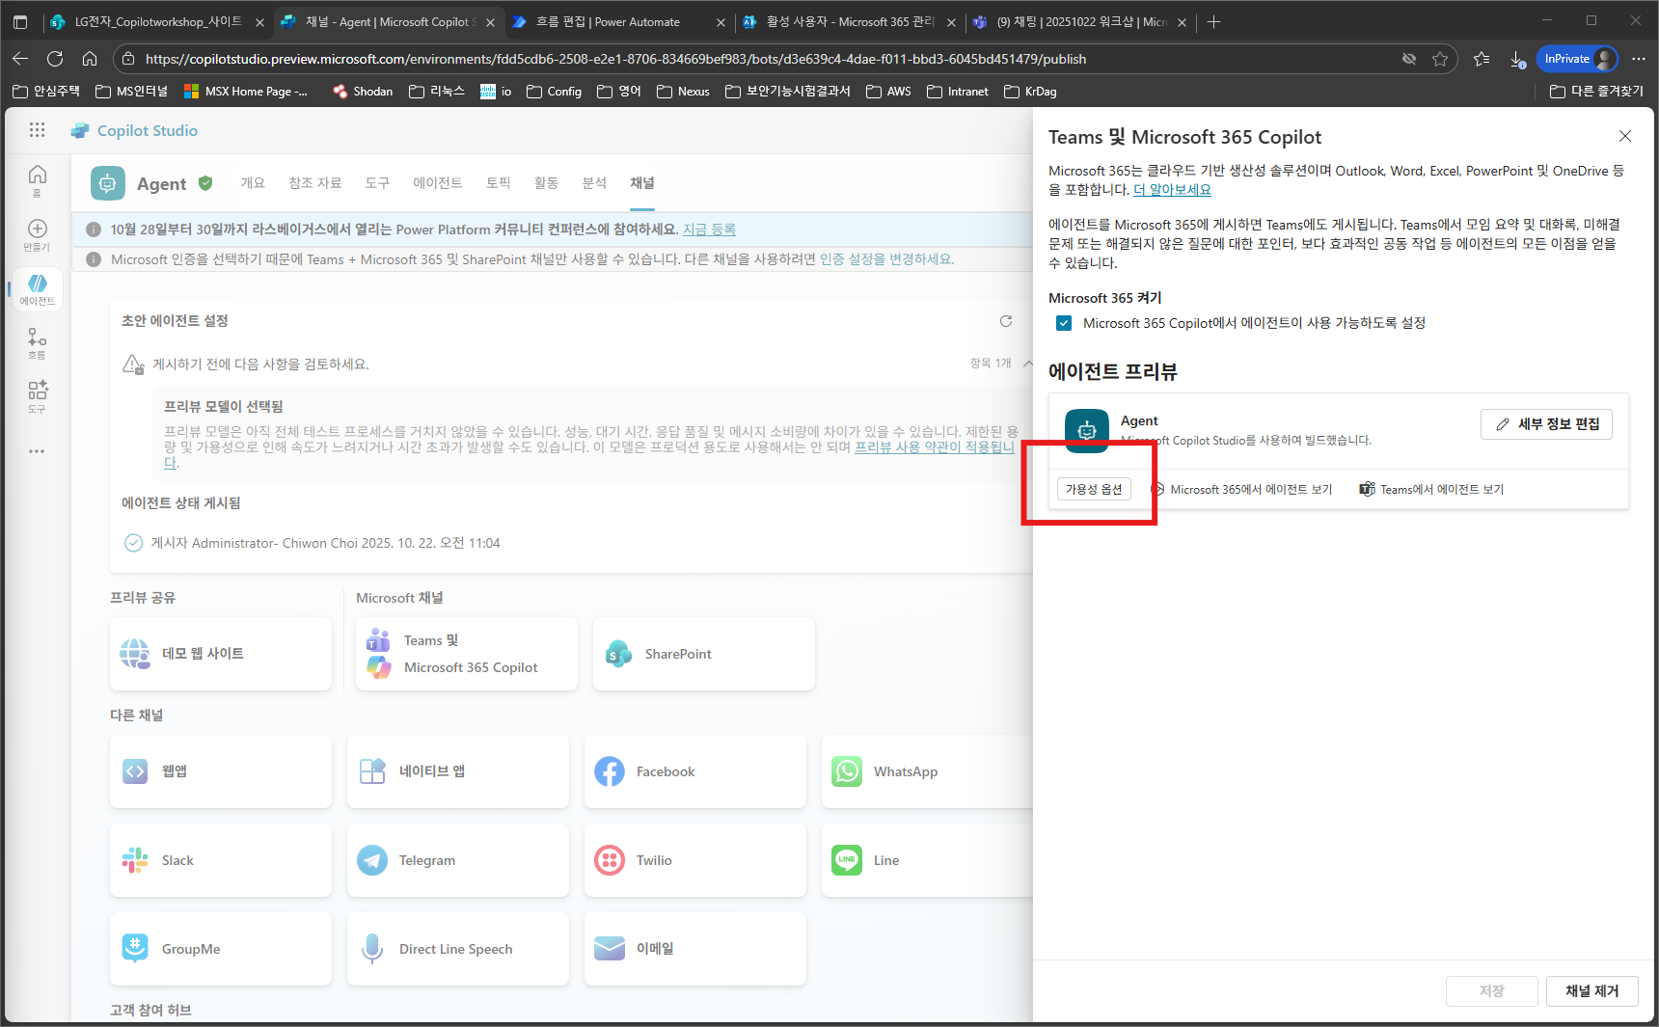Close the Teams and Microsoft 365 Copilot panel

coord(1625,136)
